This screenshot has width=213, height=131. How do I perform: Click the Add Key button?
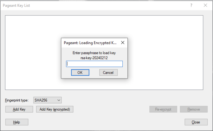coord(19,109)
